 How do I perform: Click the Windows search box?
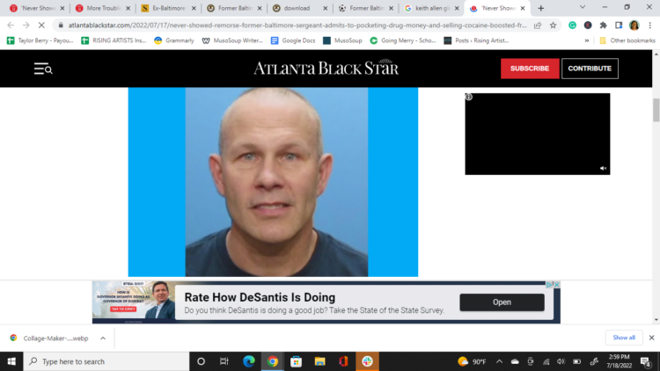(x=106, y=361)
